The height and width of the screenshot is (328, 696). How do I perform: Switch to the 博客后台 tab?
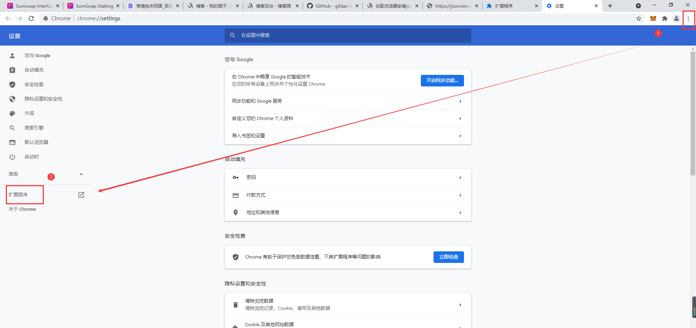tap(273, 6)
